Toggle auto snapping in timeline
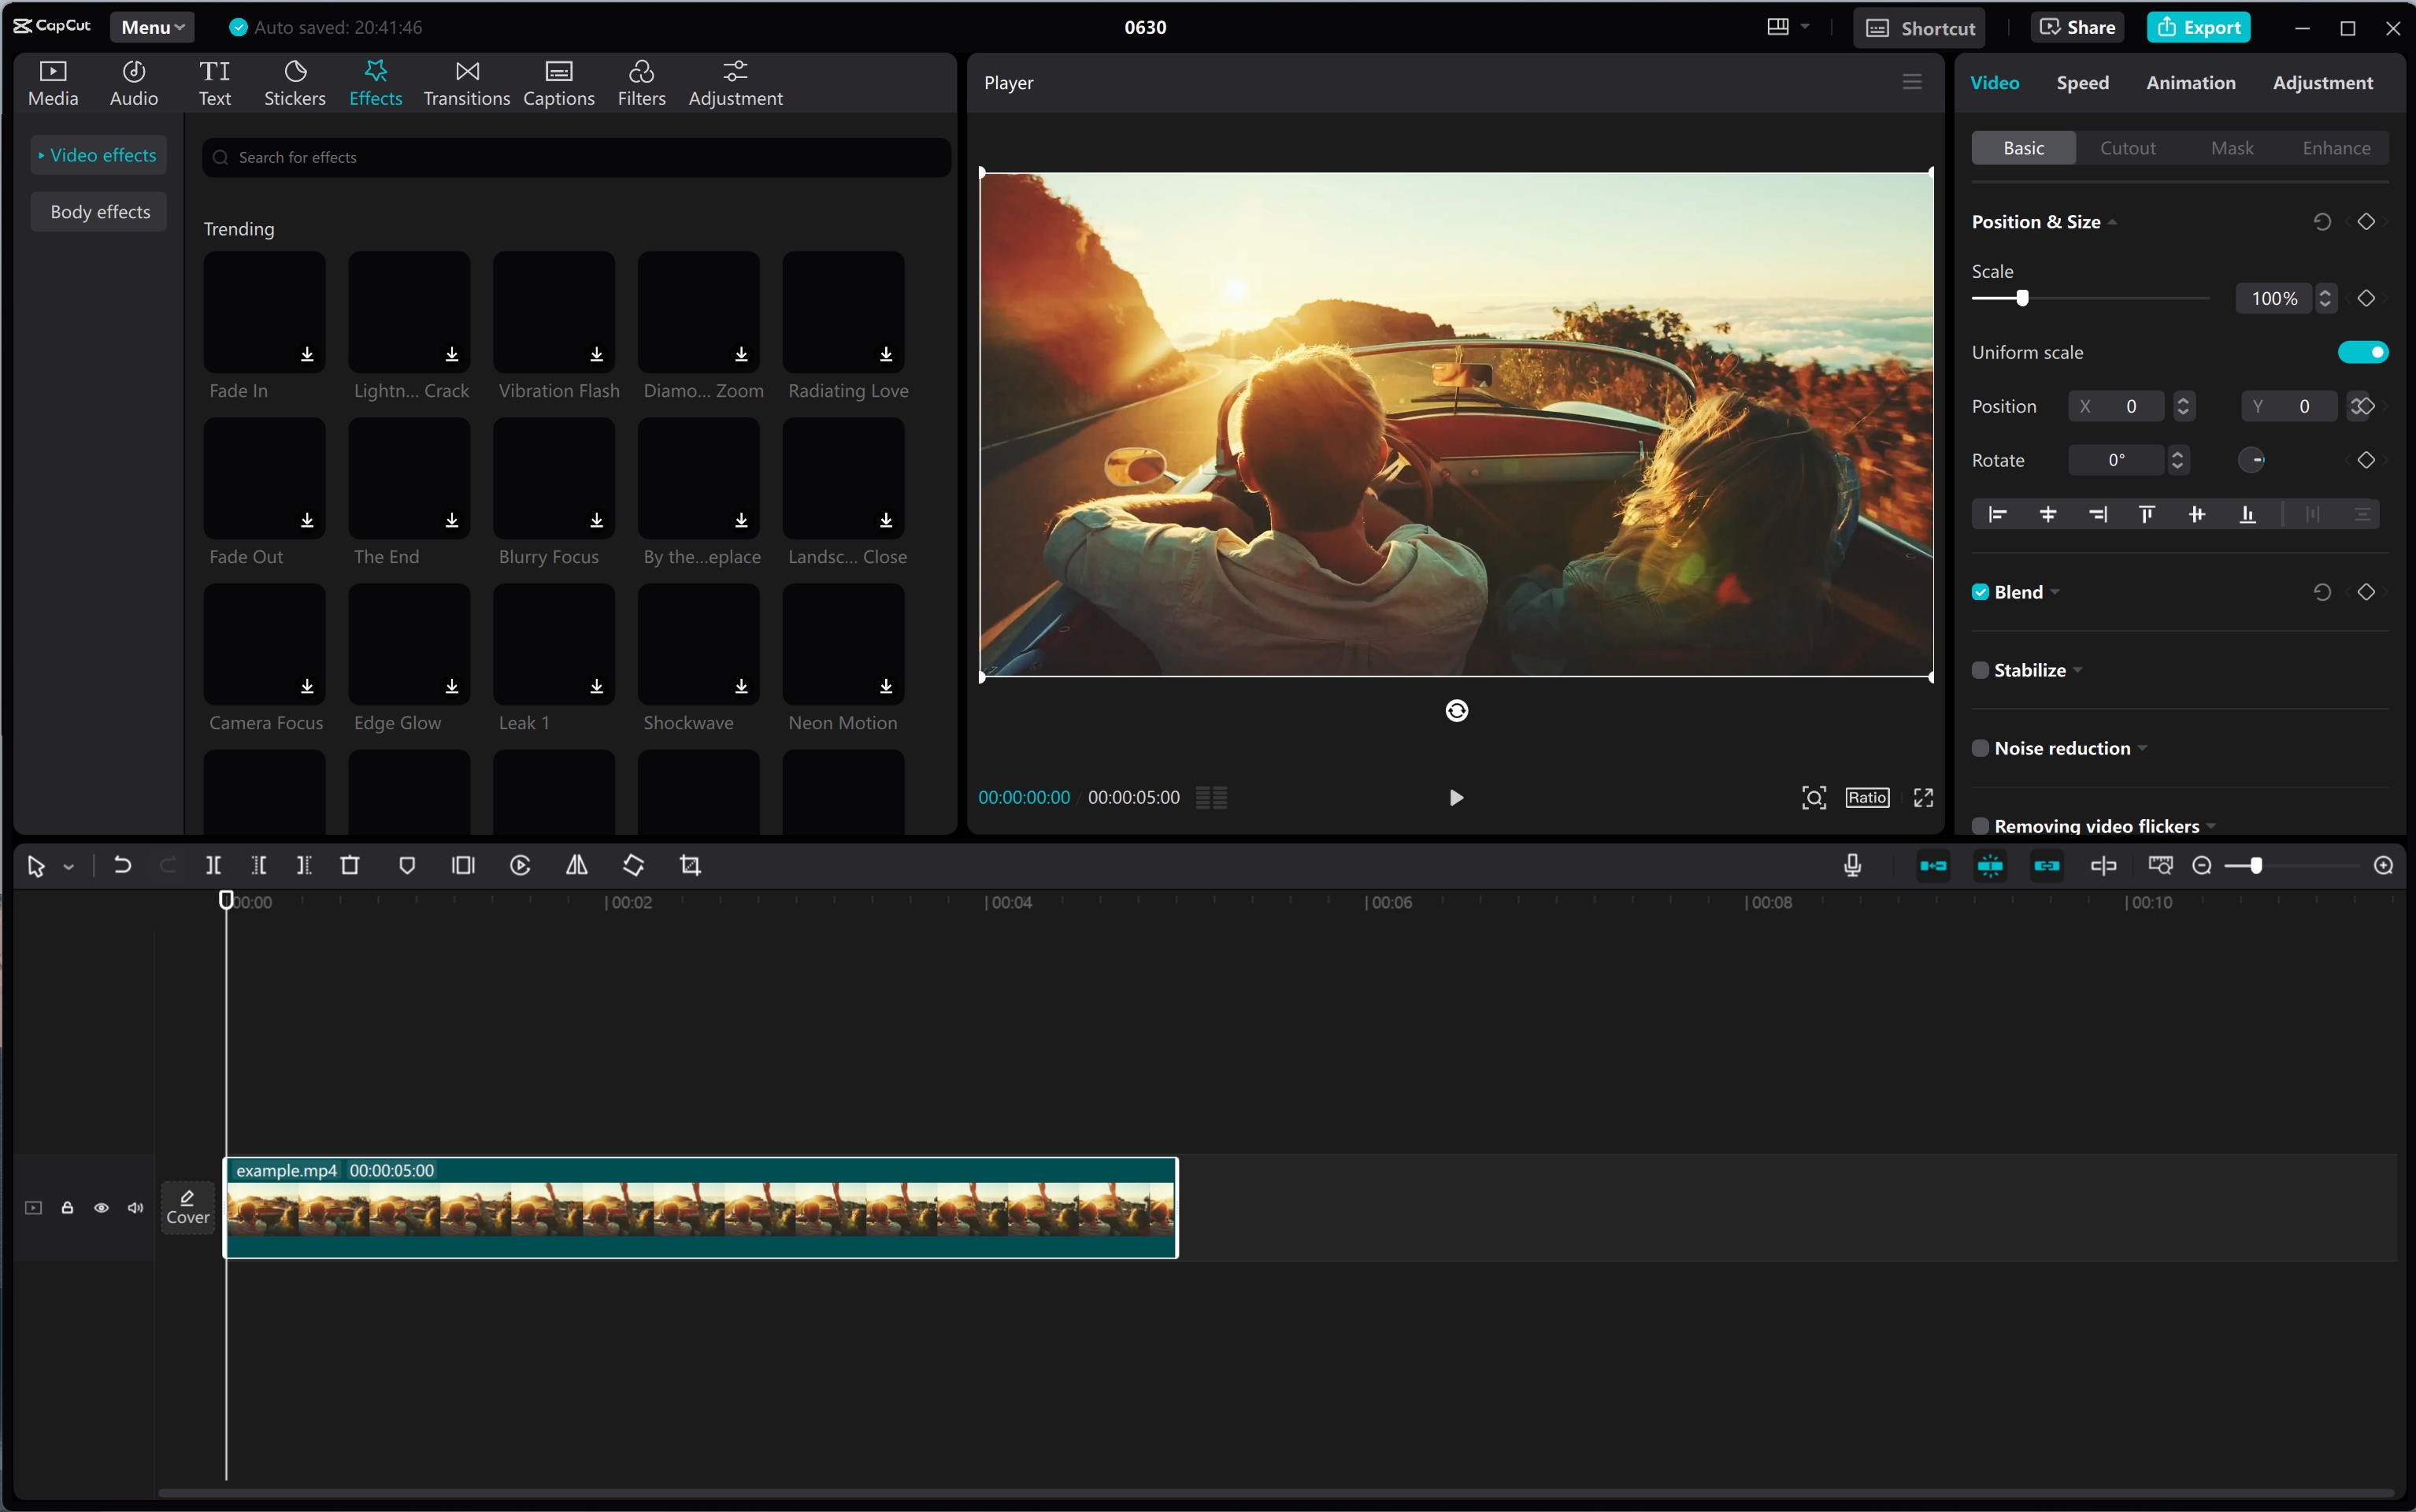Screen dimensions: 2416x1512 pos(1990,866)
